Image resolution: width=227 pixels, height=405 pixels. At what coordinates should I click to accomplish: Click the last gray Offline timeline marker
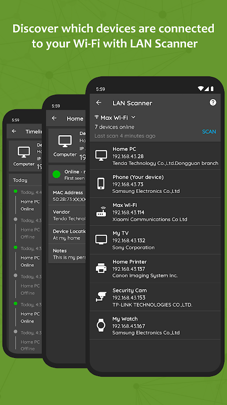16,332
